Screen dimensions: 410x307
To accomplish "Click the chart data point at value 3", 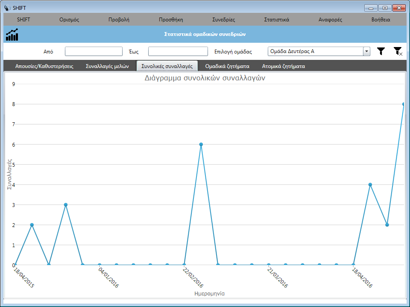I will click(66, 205).
